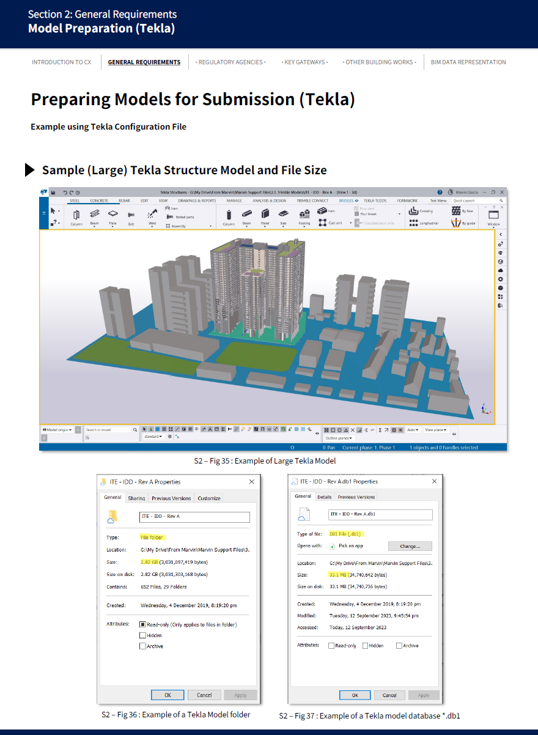This screenshot has width=538, height=735.
Task: Click the '1 objects and 0 handles selected' status
Action: (444, 448)
